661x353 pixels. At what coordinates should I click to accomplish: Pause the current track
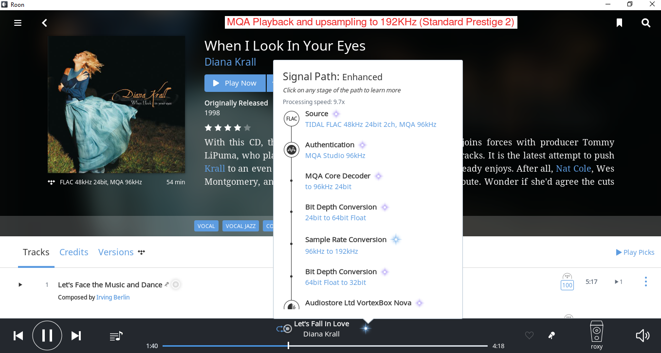(x=47, y=335)
